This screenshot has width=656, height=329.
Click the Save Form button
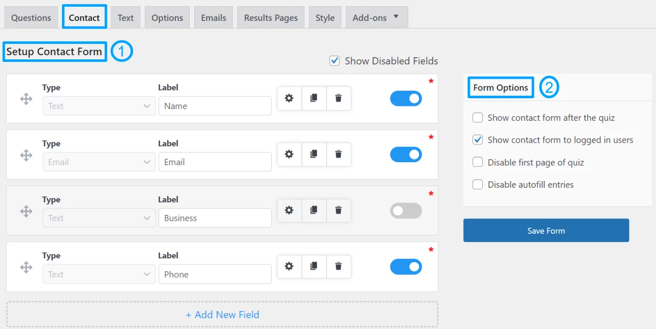click(x=546, y=231)
